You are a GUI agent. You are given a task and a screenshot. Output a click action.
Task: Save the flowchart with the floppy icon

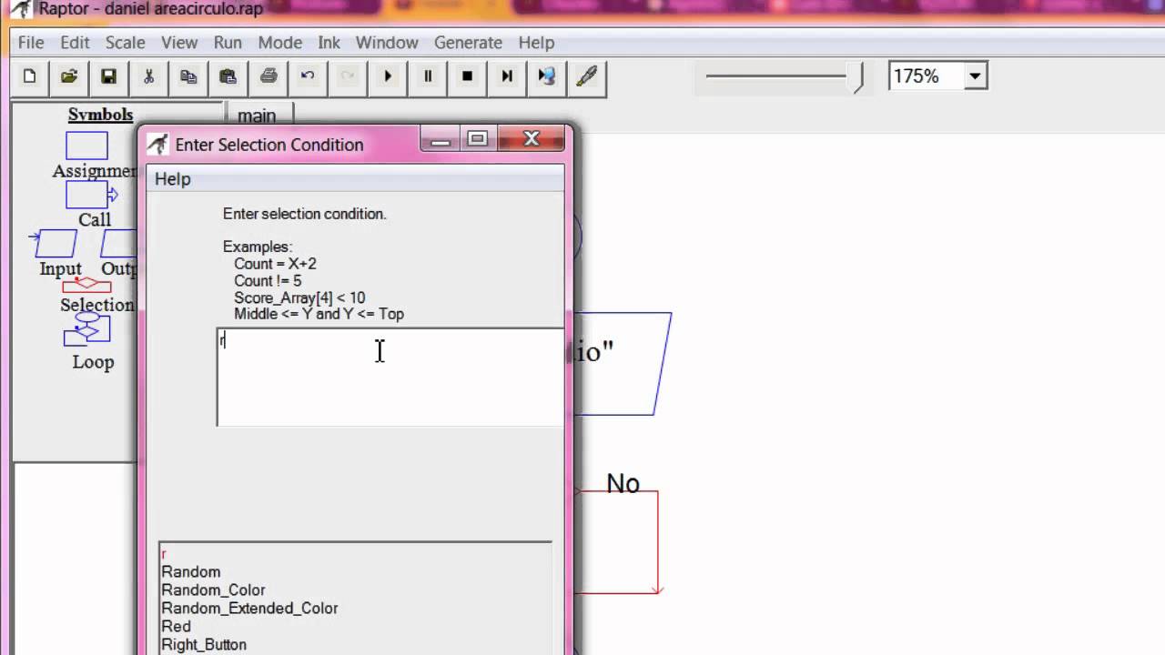point(108,76)
